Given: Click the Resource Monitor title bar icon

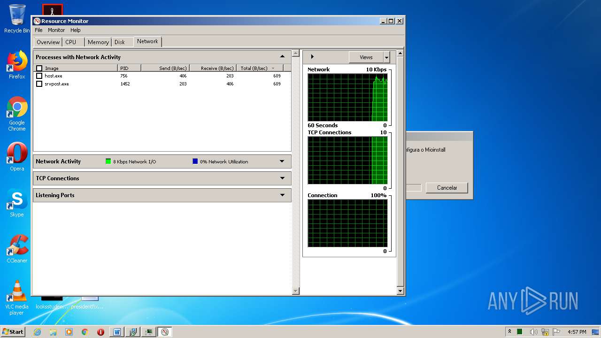Looking at the screenshot, I should coord(37,21).
